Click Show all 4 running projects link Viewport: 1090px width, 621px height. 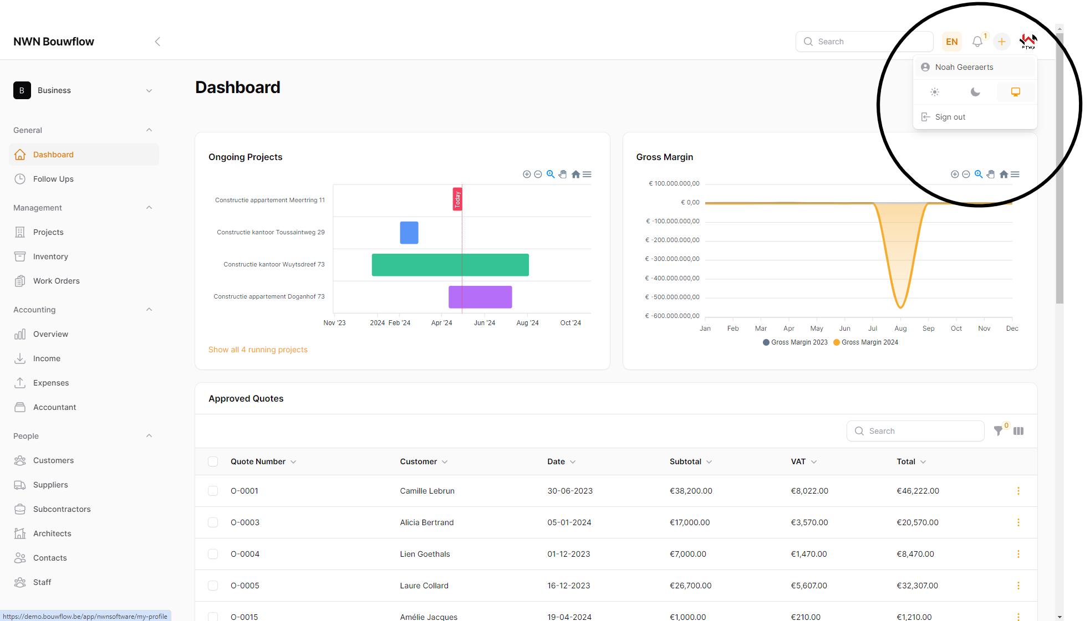pyautogui.click(x=258, y=350)
